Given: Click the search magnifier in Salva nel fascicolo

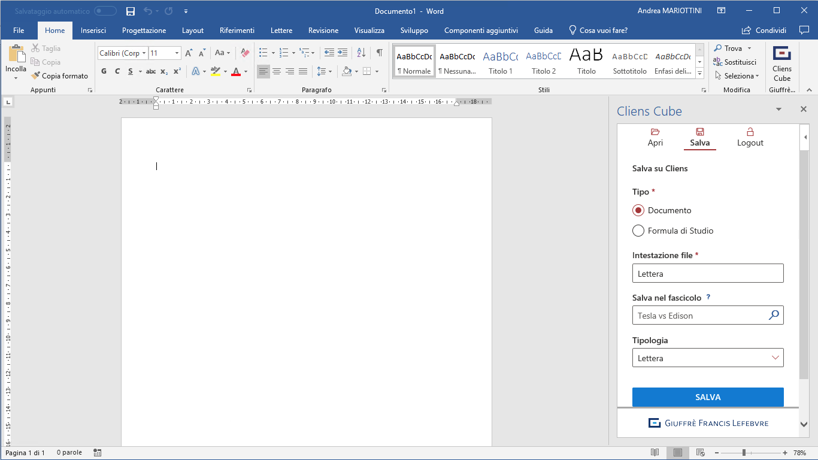Looking at the screenshot, I should (774, 315).
